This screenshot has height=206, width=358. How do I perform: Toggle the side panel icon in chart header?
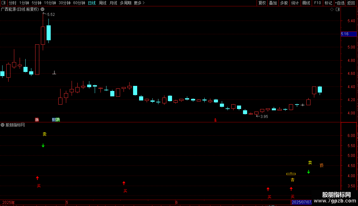pos(338,10)
